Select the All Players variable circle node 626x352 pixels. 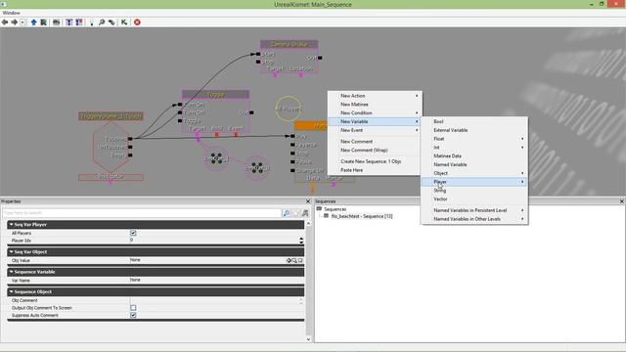tap(289, 109)
